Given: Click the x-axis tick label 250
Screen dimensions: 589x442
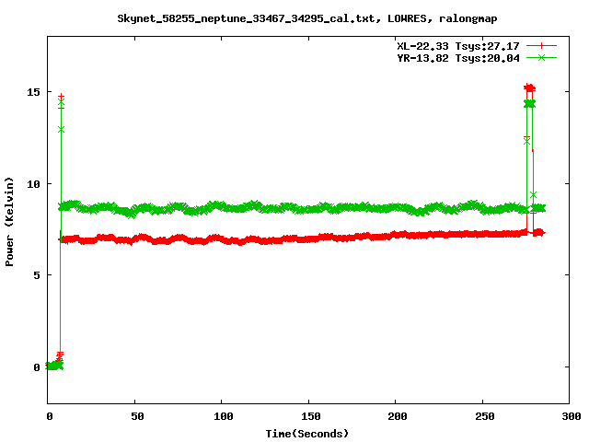Looking at the screenshot, I should pos(484,416).
